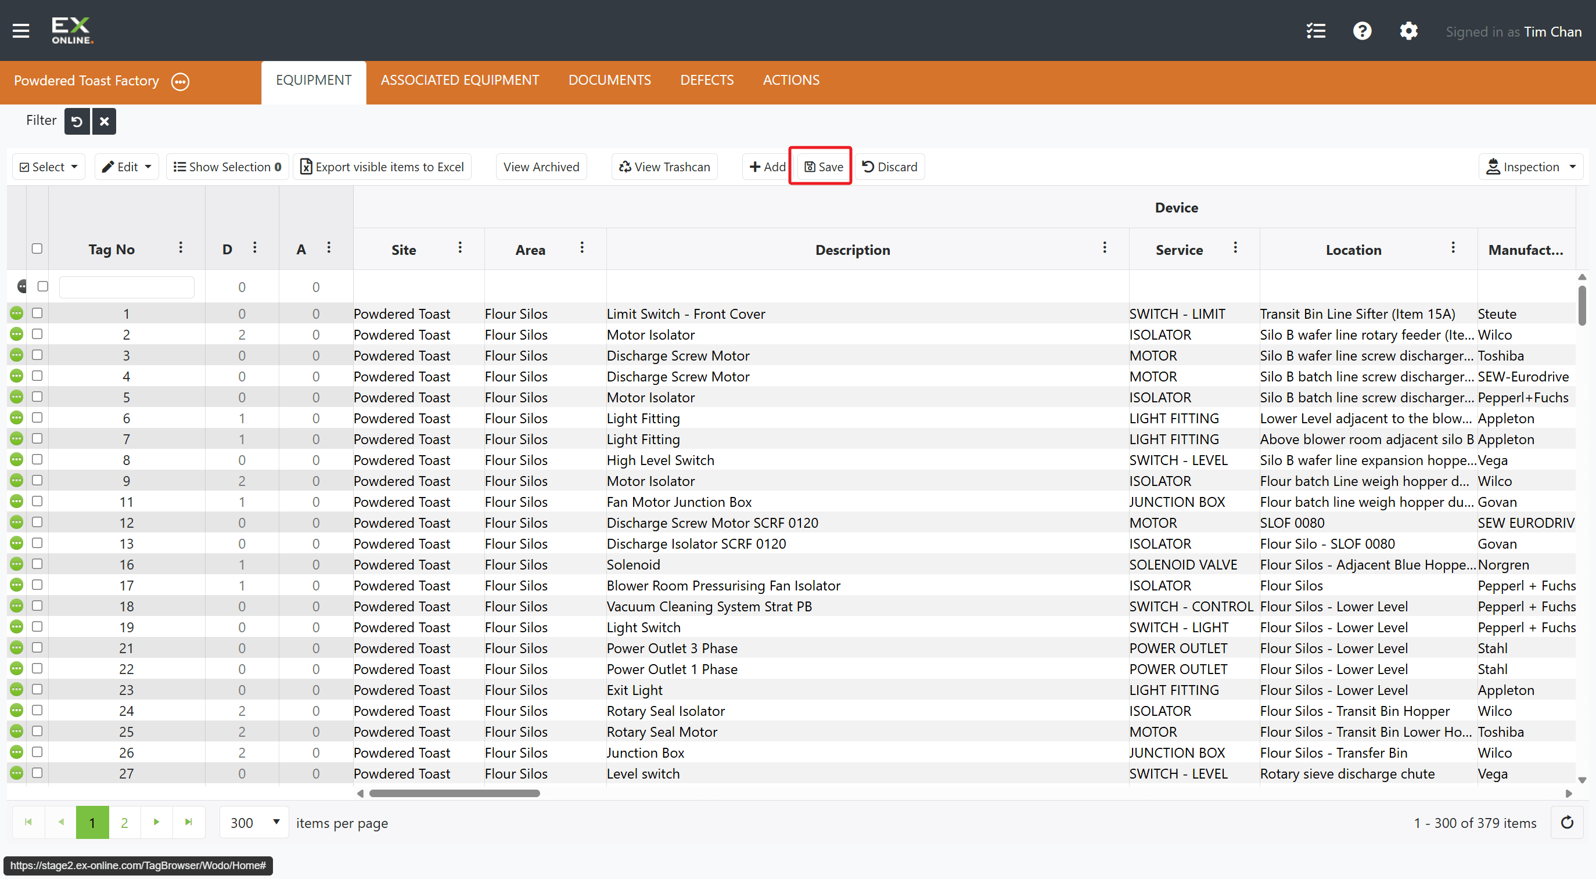Expand the Inspection dropdown
The image size is (1596, 879).
(x=1530, y=167)
